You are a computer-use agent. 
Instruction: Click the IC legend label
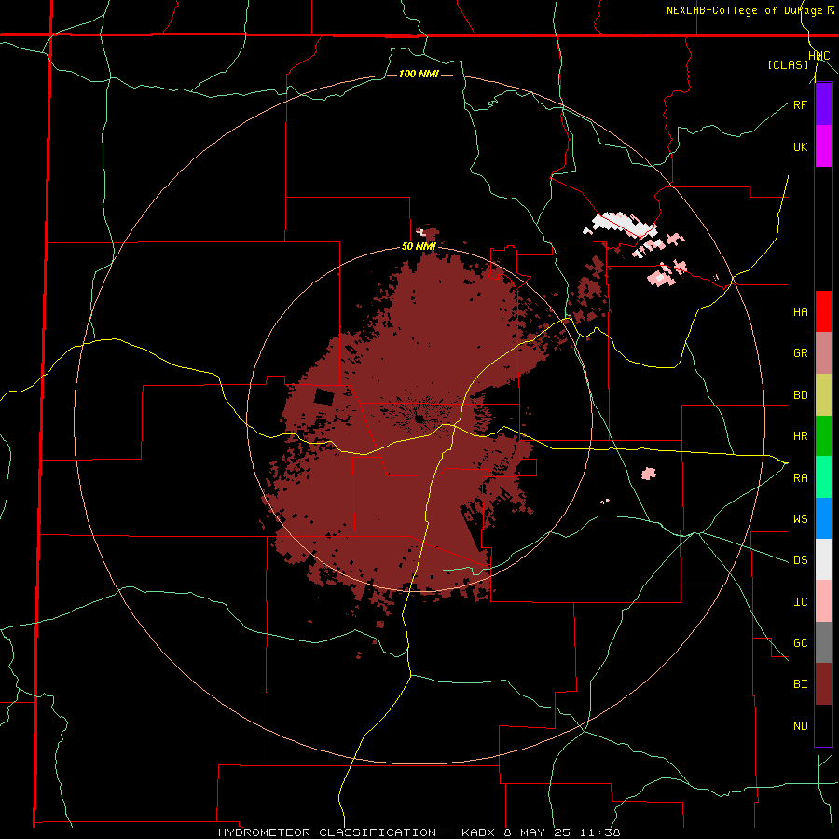[800, 602]
